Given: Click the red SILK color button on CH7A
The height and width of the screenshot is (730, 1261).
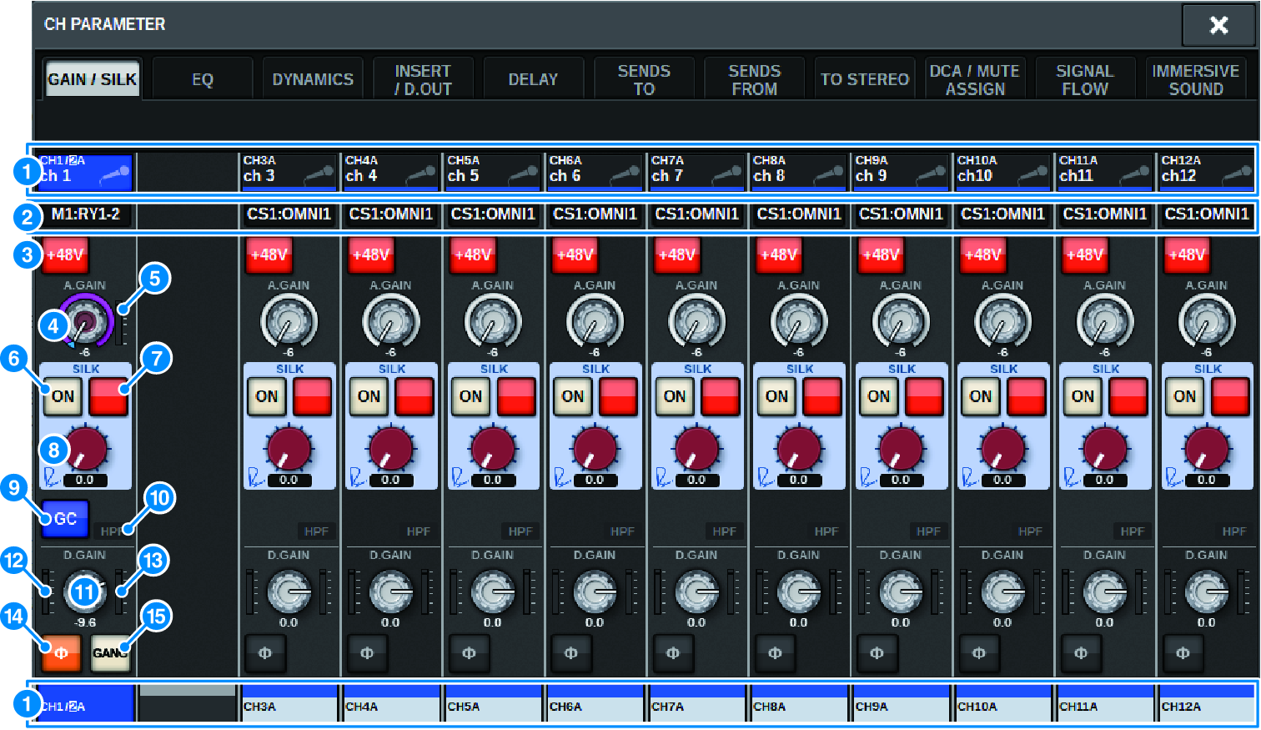Looking at the screenshot, I should (721, 396).
